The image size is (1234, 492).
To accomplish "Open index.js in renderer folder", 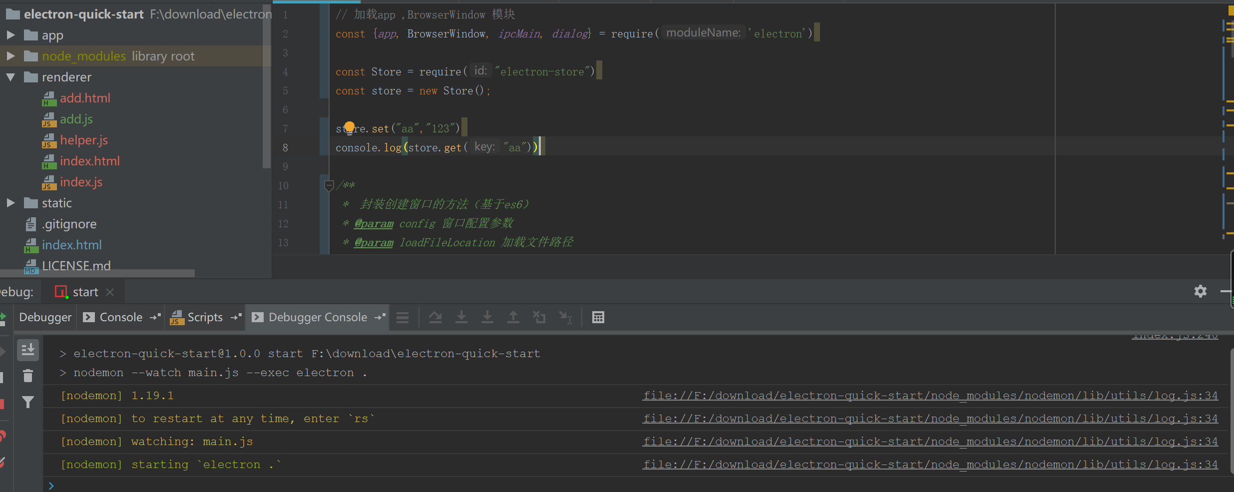I will [x=81, y=182].
